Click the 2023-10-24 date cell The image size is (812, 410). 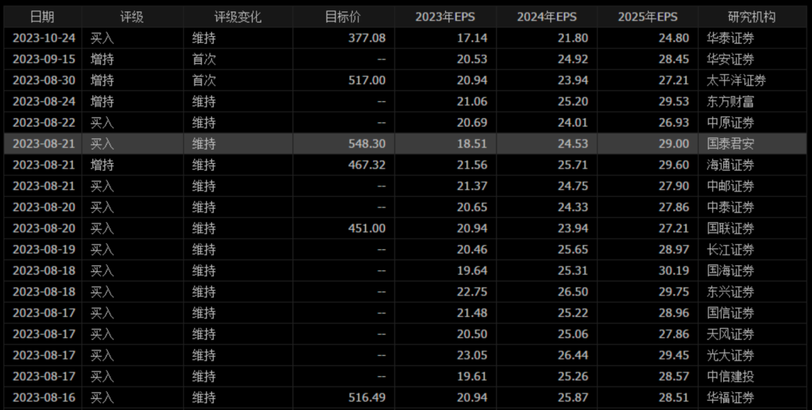(x=44, y=38)
